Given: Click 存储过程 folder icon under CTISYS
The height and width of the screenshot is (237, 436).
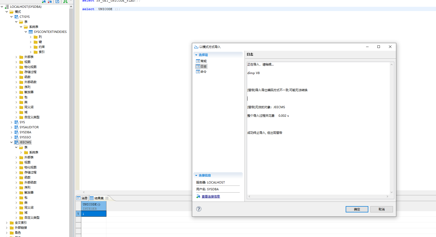Looking at the screenshot, I should [x=21, y=72].
